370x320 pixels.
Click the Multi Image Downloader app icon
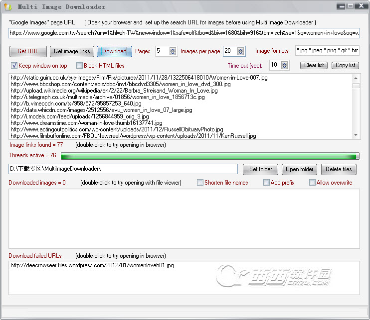(x=8, y=7)
